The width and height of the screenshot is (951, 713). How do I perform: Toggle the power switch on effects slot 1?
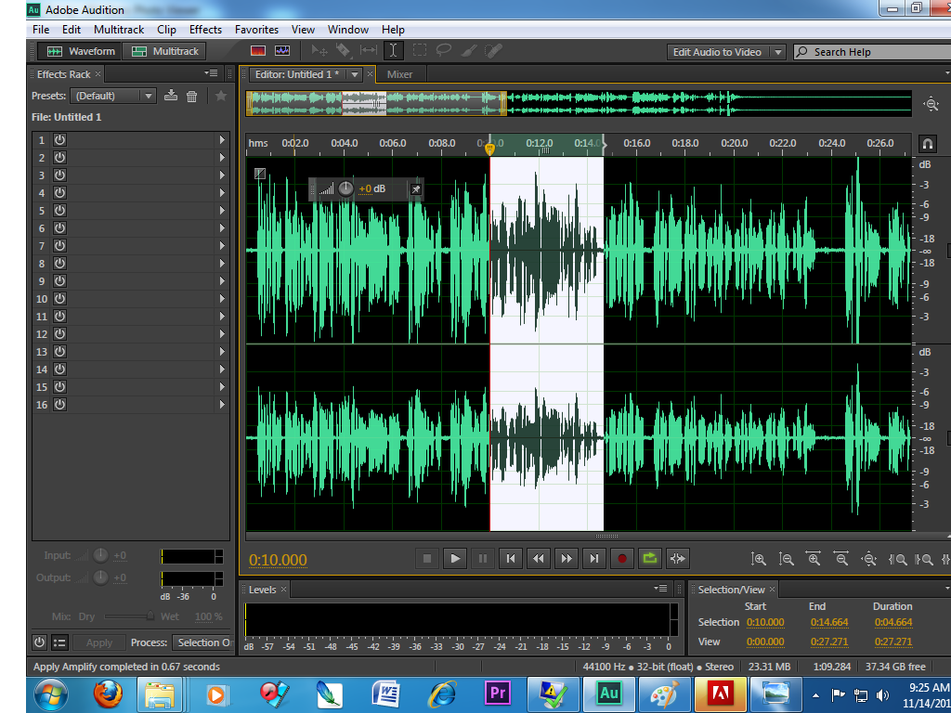coord(58,139)
